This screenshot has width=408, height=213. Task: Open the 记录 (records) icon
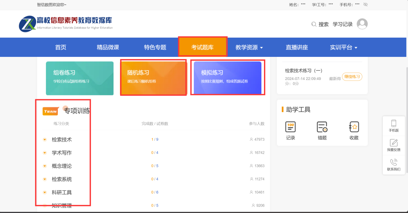290,127
